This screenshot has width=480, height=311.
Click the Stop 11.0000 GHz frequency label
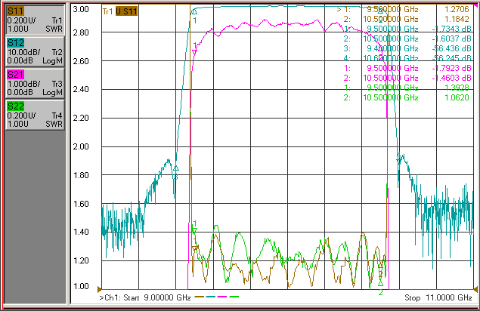coord(438,297)
